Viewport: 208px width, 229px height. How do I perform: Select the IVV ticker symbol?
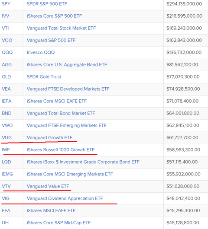[6, 16]
